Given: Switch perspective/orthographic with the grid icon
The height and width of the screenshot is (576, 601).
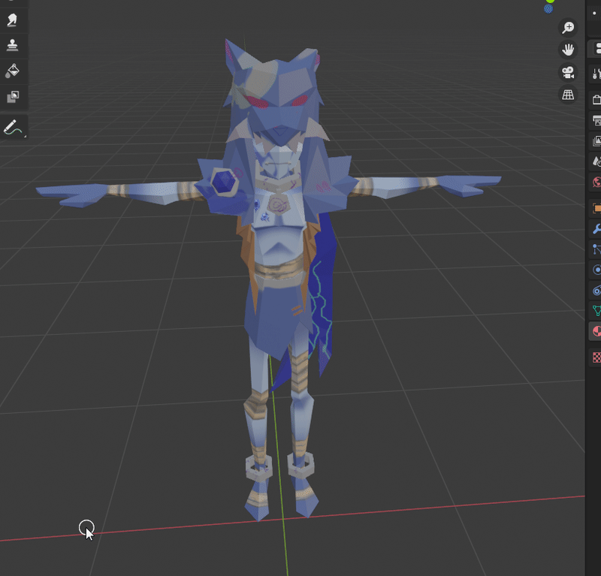Looking at the screenshot, I should click(x=568, y=95).
